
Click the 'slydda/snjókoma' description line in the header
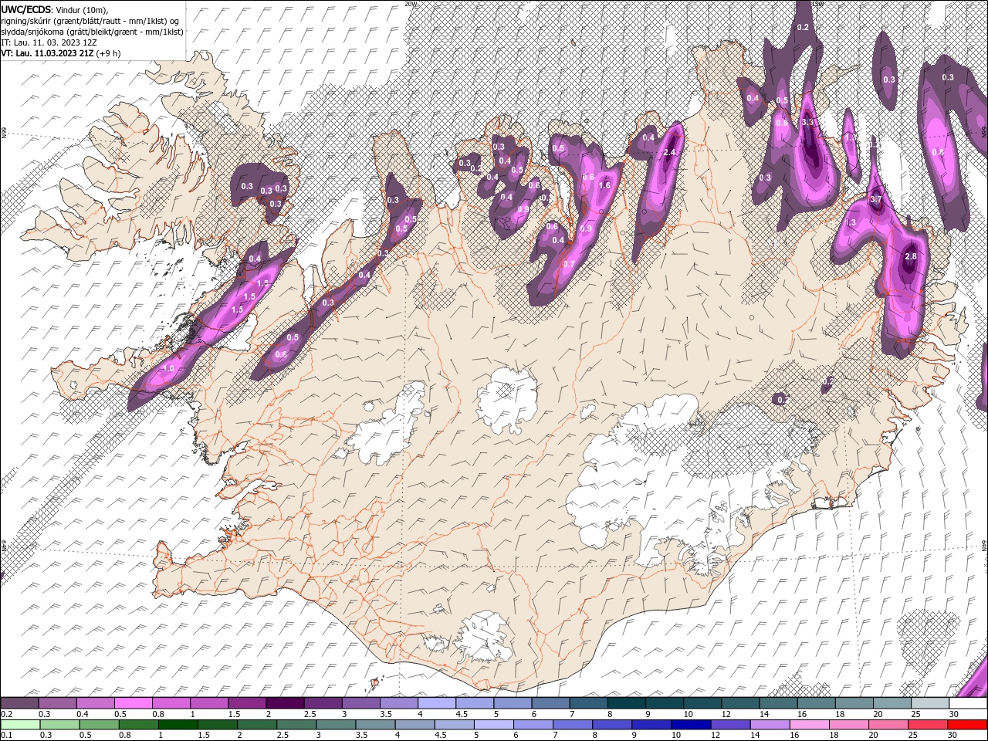click(92, 32)
